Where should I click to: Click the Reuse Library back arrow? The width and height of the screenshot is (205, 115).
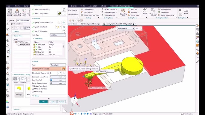click(x=13, y=28)
